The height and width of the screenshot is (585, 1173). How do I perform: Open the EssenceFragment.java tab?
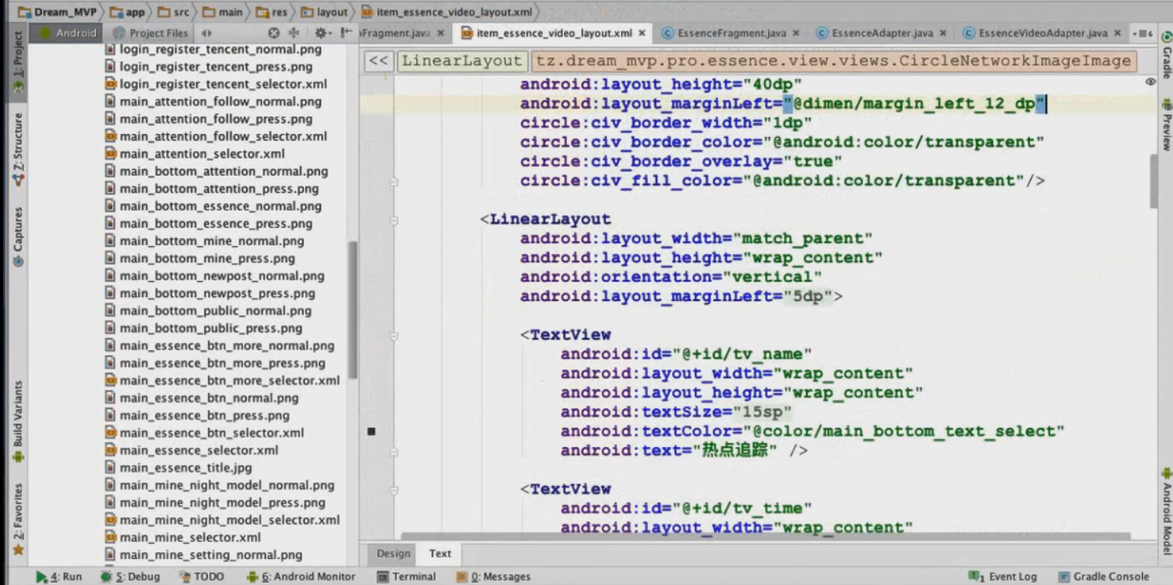[x=732, y=33]
